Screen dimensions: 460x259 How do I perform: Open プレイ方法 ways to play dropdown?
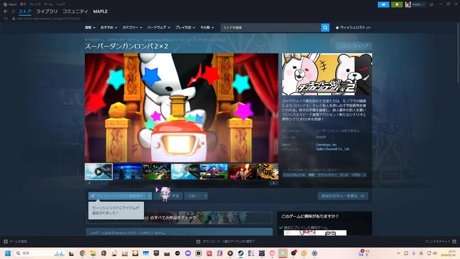185,28
